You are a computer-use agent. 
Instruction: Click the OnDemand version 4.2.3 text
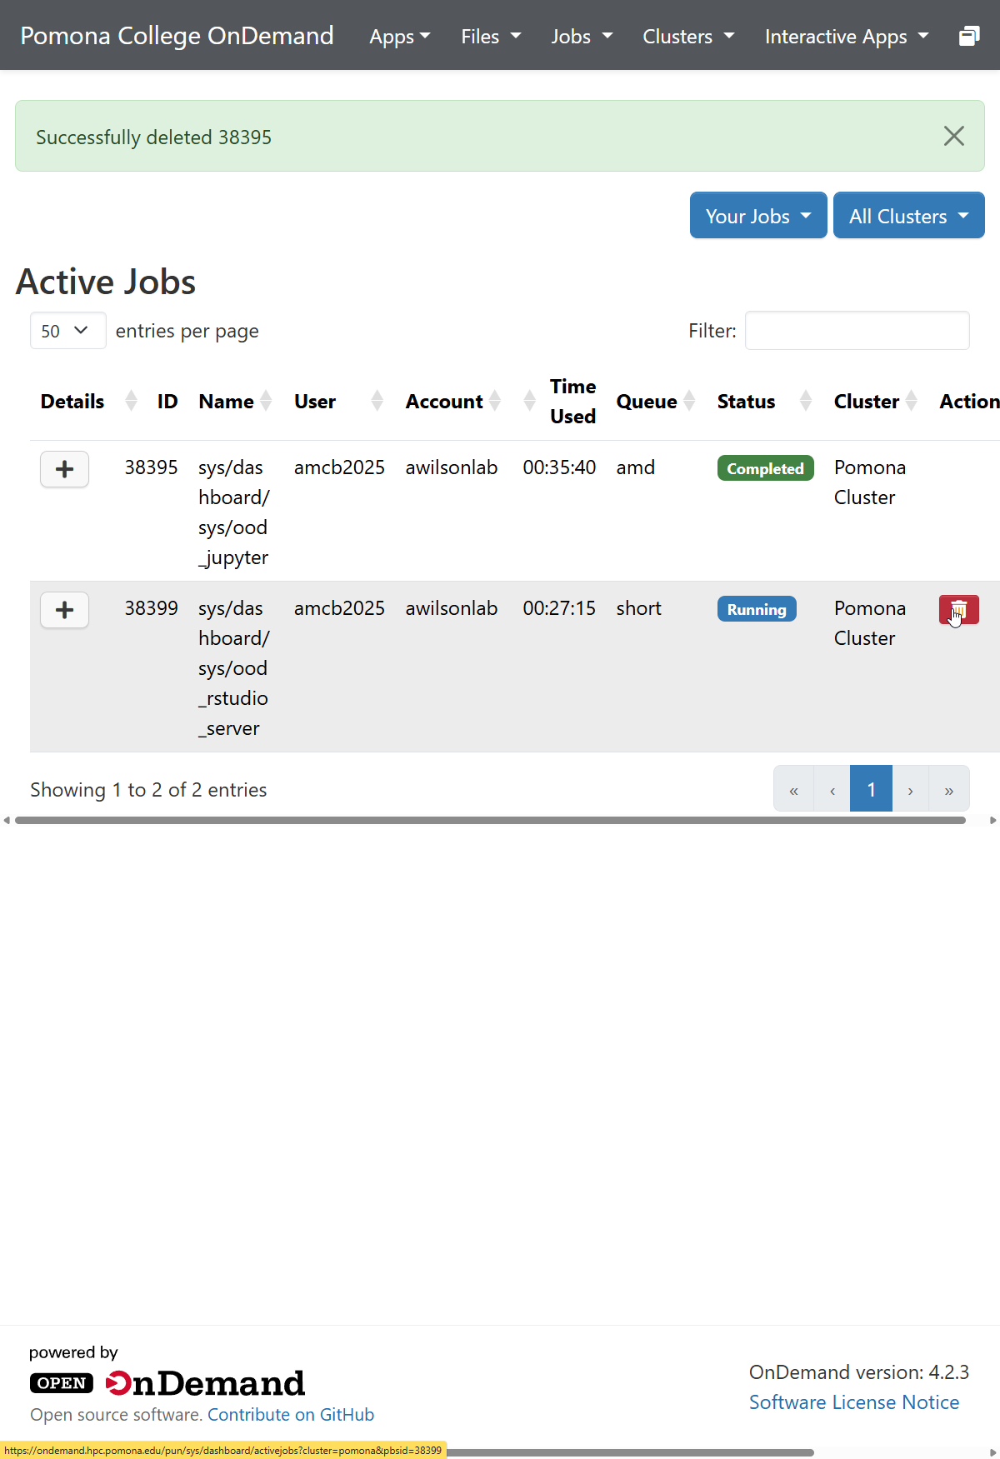coord(859,1372)
